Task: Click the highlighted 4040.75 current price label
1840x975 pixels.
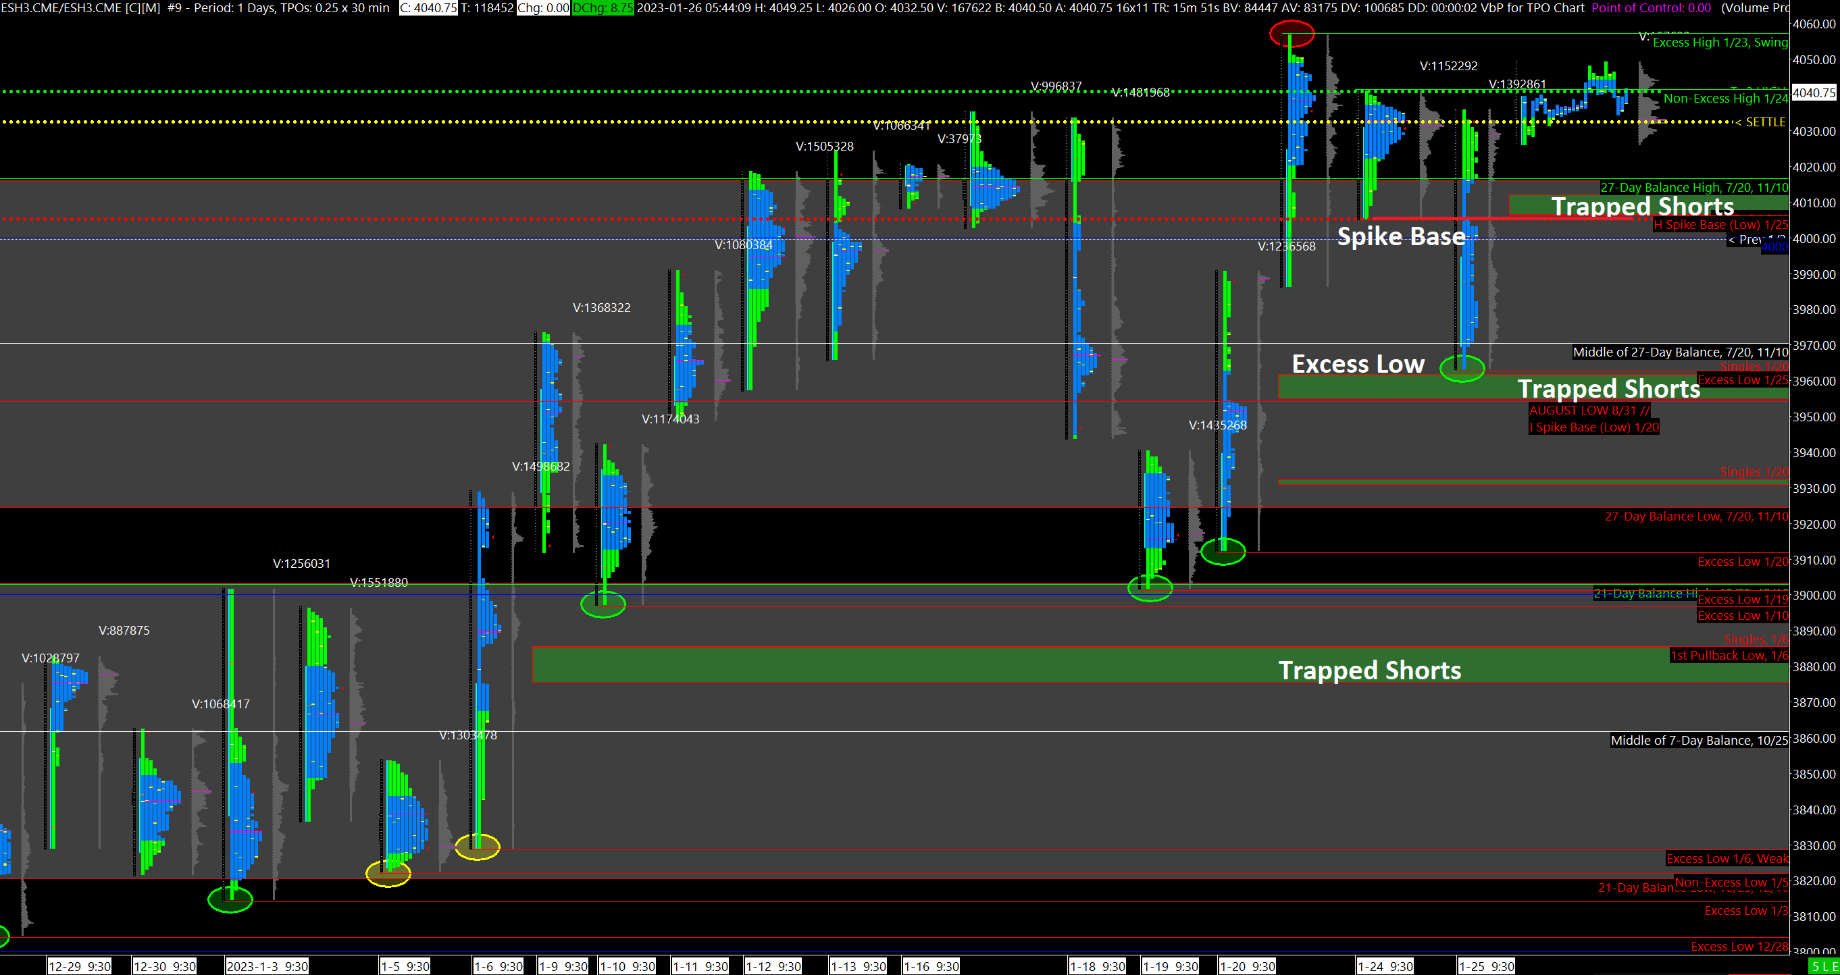Action: click(1814, 93)
